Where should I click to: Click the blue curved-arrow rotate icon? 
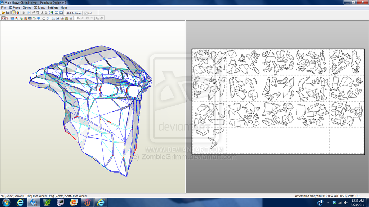pos(39,18)
